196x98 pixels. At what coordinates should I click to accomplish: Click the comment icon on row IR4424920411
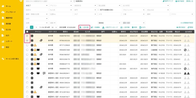[44, 73]
